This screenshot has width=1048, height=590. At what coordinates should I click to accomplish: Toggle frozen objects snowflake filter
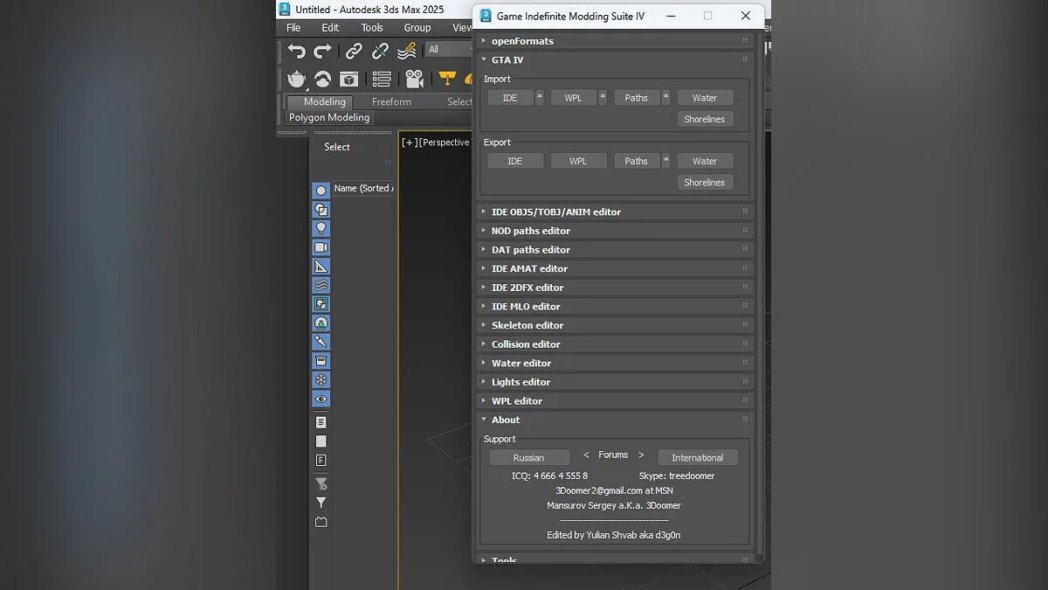(x=321, y=380)
